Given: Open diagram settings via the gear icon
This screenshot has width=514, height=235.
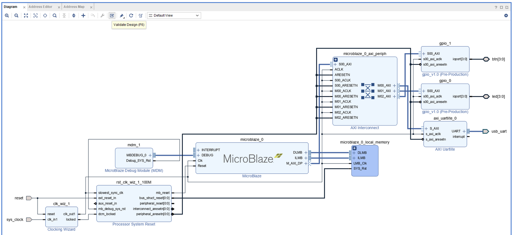Looking at the screenshot, I should coord(506,15).
